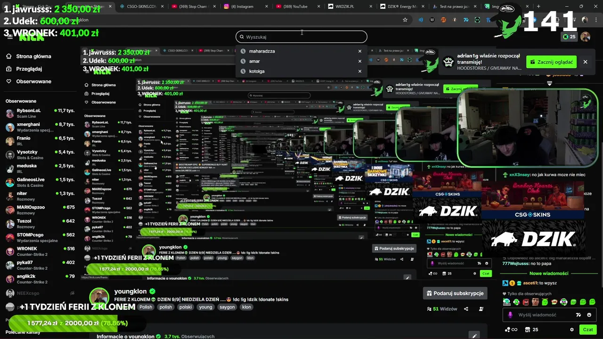Open a new browser tab with plus
603x339 pixels.
538,7
